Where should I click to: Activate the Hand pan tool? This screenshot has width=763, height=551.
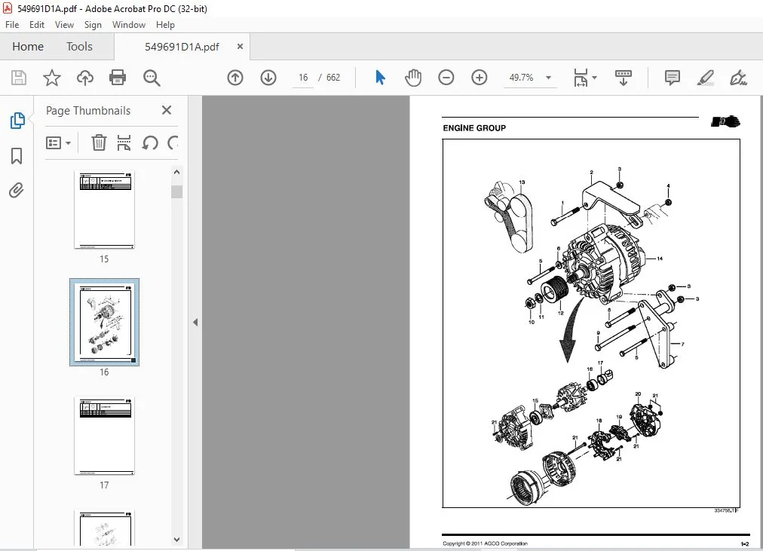click(413, 78)
